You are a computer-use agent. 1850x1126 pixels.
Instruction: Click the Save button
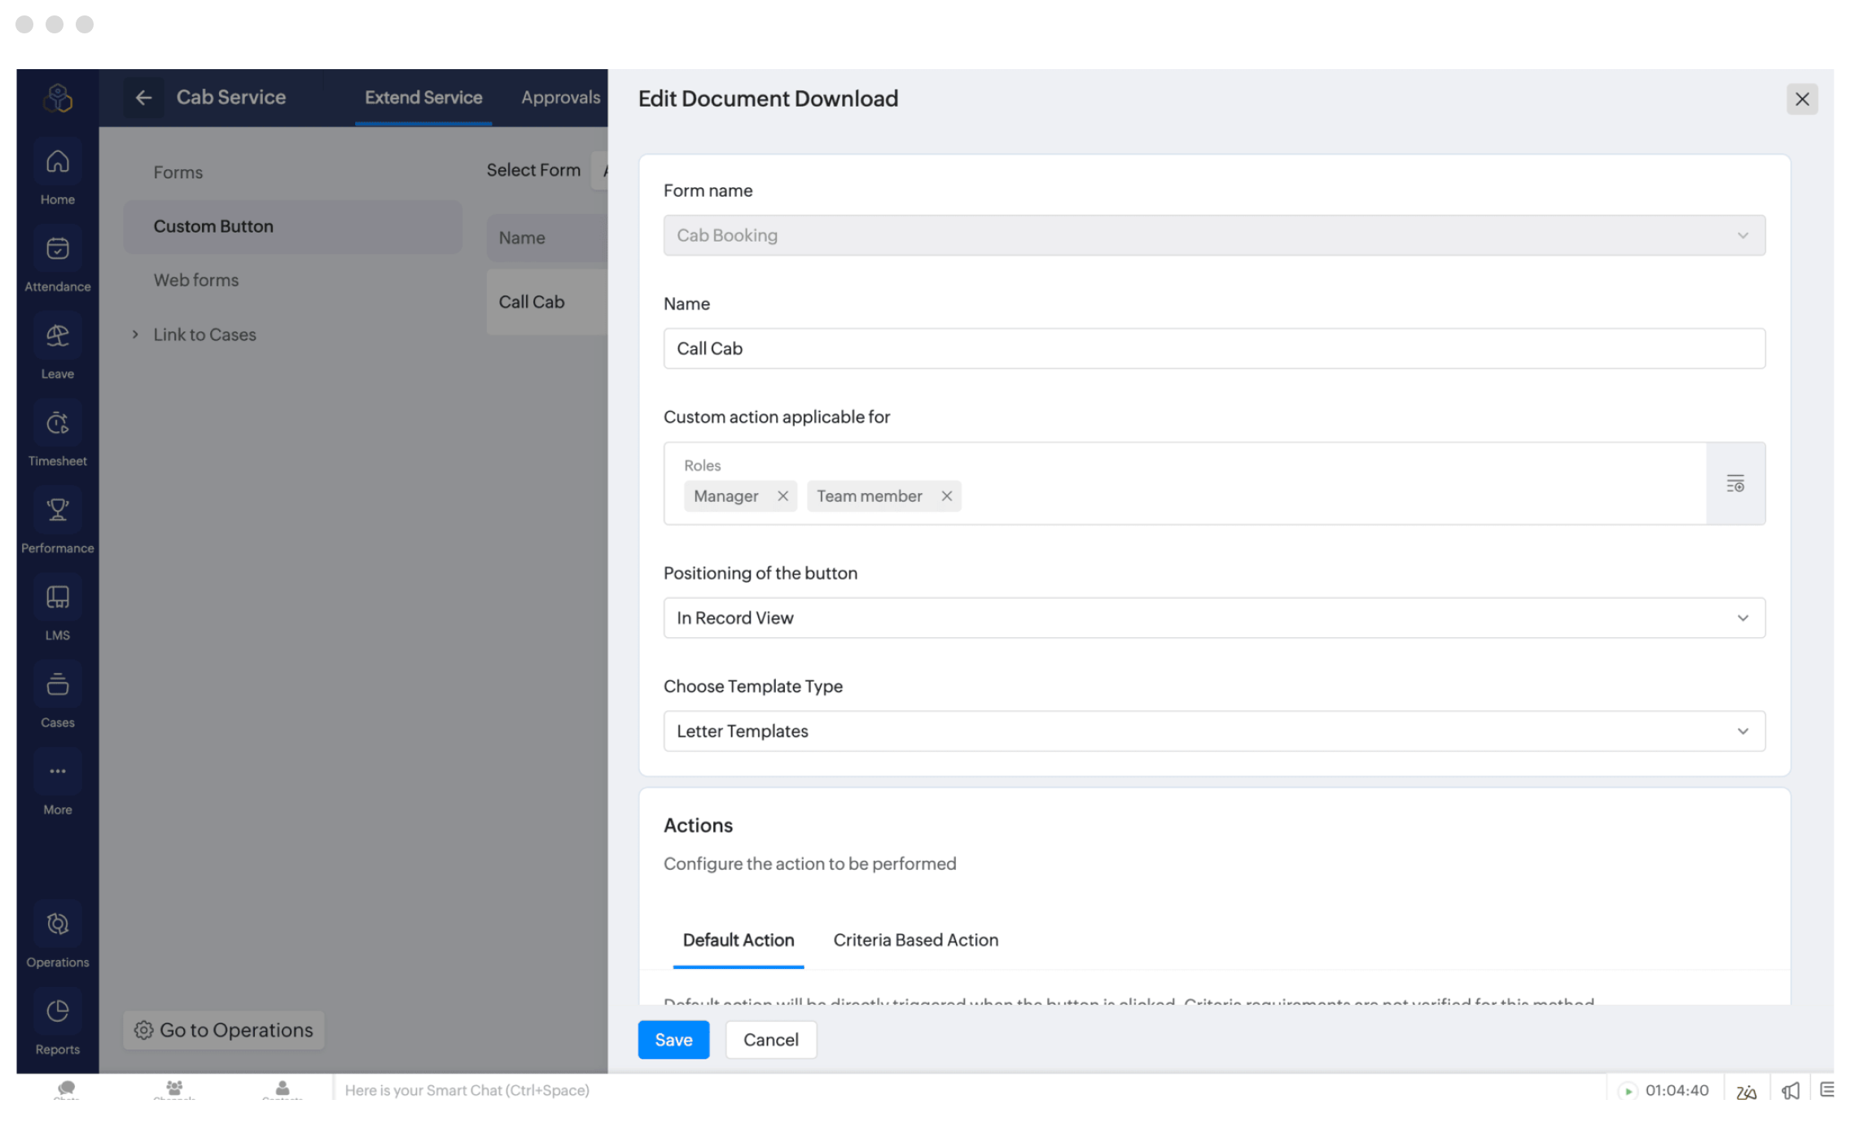tap(673, 1040)
